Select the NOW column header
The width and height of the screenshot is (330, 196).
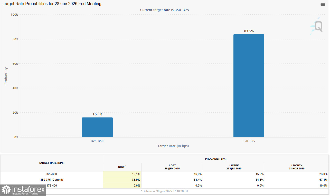coord(122,167)
